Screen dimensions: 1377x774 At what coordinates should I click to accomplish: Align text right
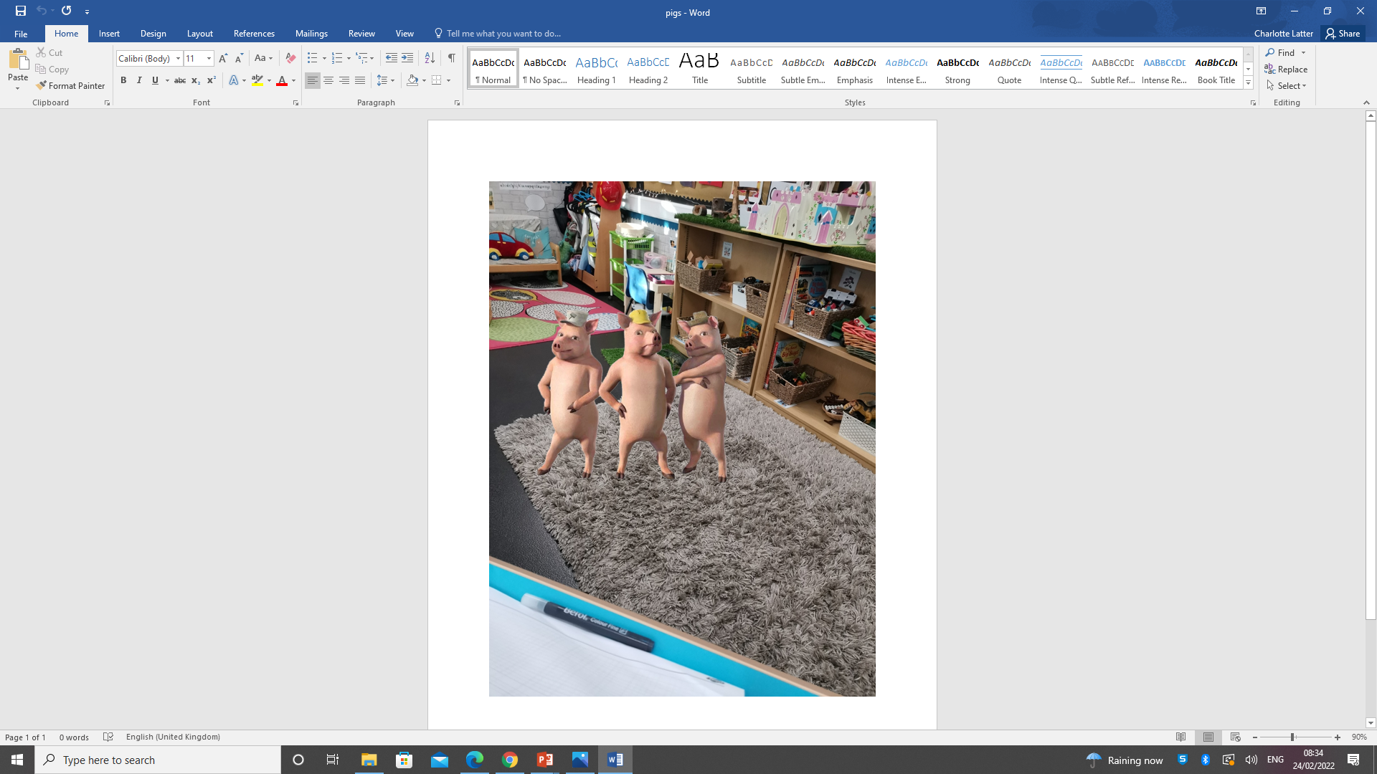pos(344,80)
